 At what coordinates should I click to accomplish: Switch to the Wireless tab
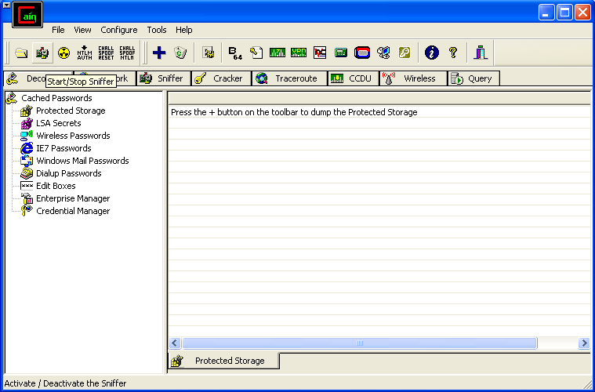pos(414,78)
